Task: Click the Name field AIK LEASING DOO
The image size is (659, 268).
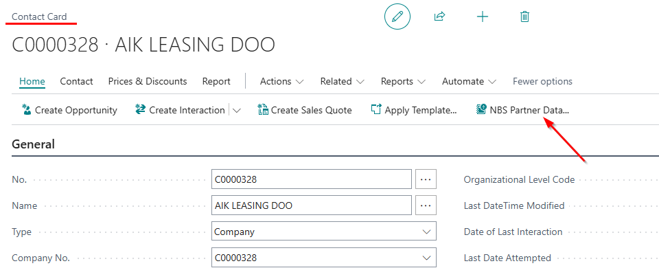Action: click(312, 205)
